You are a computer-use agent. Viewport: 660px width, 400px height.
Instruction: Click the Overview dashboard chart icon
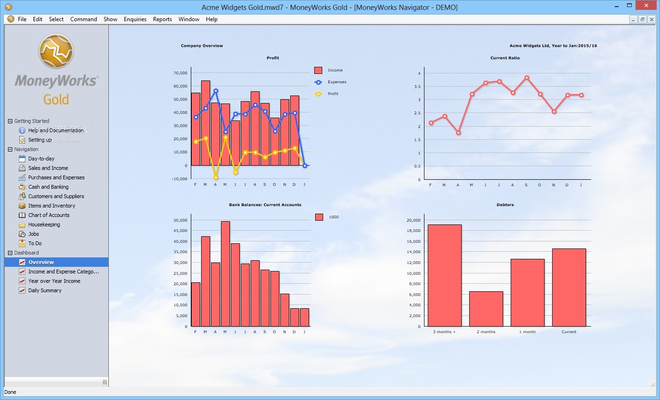click(22, 262)
